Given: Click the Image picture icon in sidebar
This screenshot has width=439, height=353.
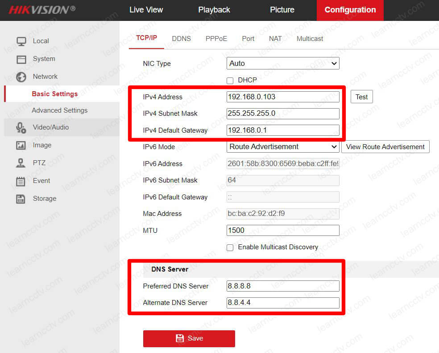Looking at the screenshot, I should (x=21, y=146).
